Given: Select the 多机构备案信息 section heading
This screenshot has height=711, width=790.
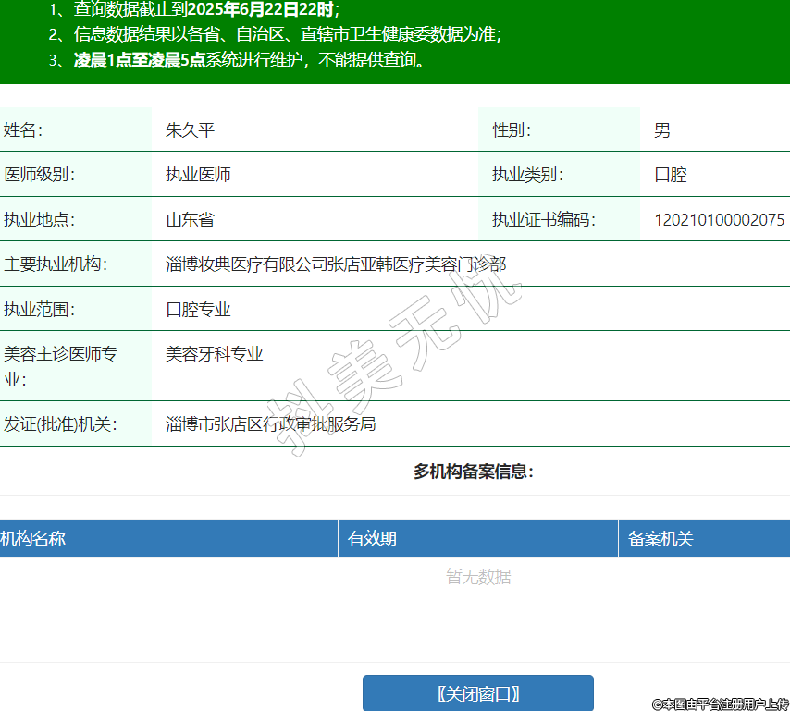Looking at the screenshot, I should [x=473, y=472].
